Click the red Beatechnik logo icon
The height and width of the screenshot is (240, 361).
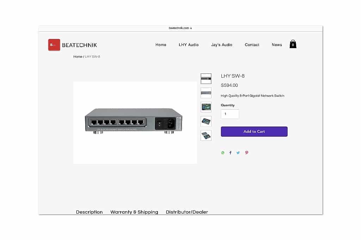point(54,45)
